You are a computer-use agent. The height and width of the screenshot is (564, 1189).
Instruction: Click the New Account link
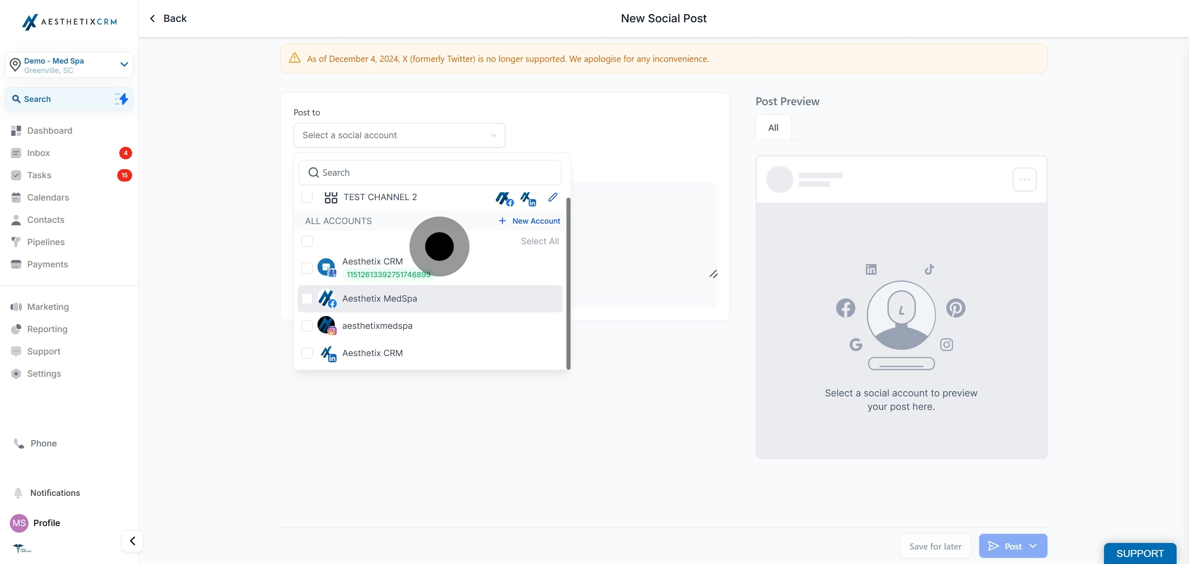[x=529, y=221]
